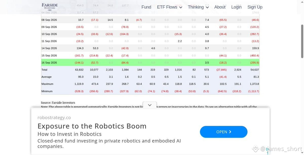
Task: Open the Fund menu item
Action: click(146, 7)
